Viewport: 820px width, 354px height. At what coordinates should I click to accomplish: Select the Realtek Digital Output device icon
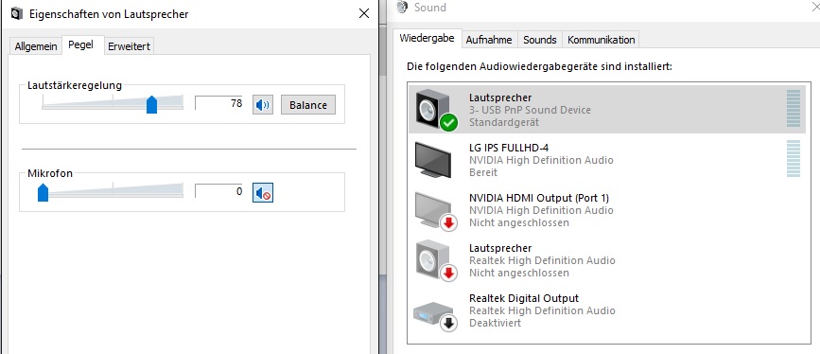point(435,315)
